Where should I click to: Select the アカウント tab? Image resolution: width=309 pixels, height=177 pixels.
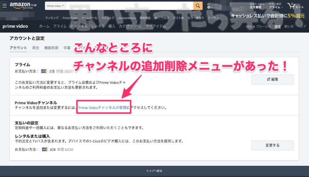18,48
